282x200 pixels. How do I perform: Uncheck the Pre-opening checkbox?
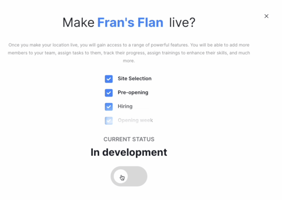[x=109, y=93]
